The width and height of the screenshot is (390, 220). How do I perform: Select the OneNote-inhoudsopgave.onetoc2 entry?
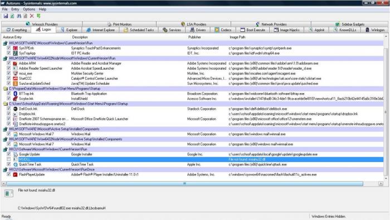point(42,124)
